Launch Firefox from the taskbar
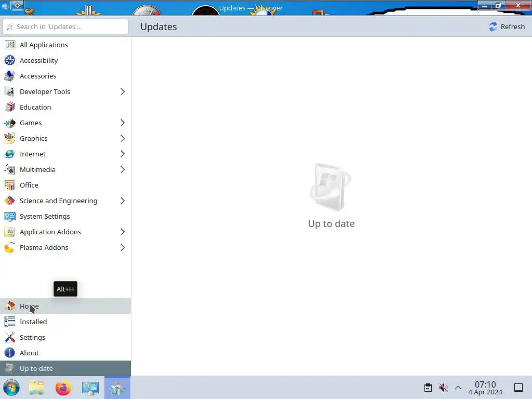Screen dimensions: 532x399 click(x=63, y=388)
